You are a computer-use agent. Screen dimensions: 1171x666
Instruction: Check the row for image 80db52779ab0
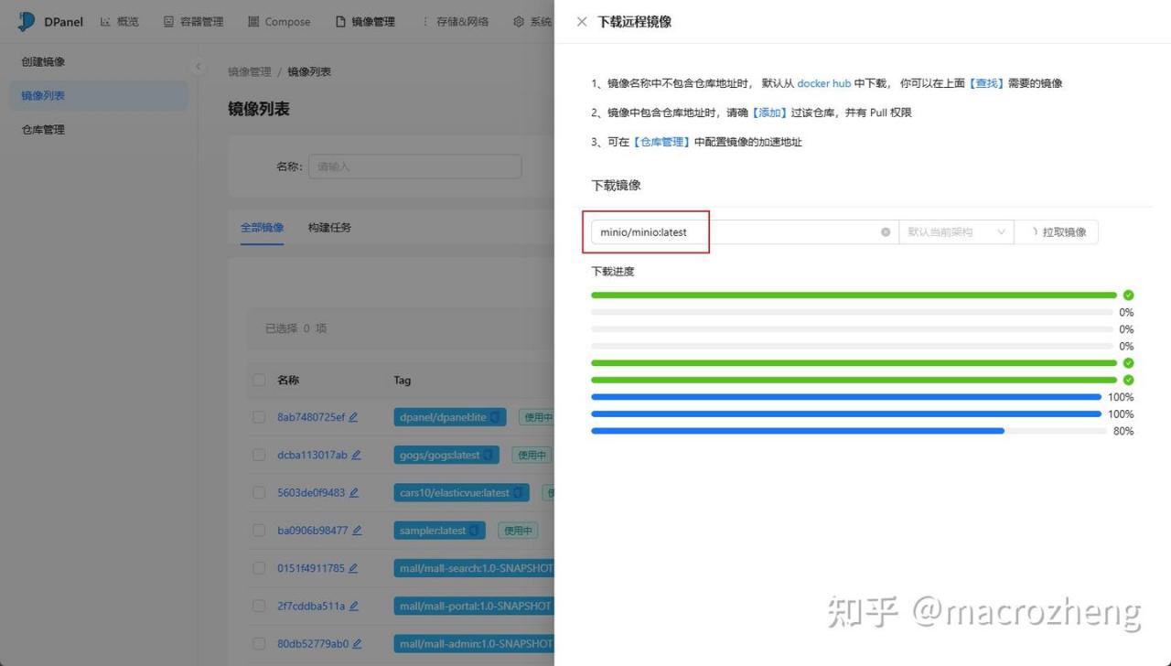[259, 643]
